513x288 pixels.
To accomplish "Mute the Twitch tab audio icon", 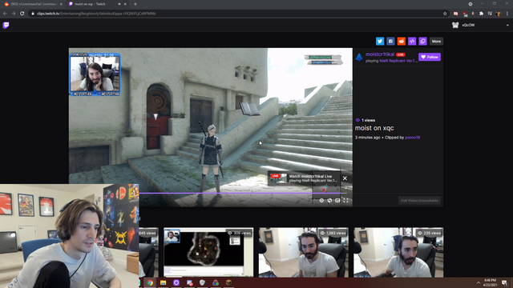I will (x=119, y=4).
